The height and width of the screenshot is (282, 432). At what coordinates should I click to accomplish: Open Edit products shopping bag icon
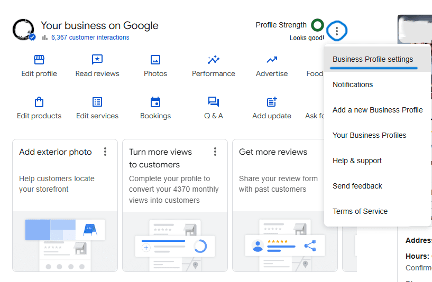point(39,102)
